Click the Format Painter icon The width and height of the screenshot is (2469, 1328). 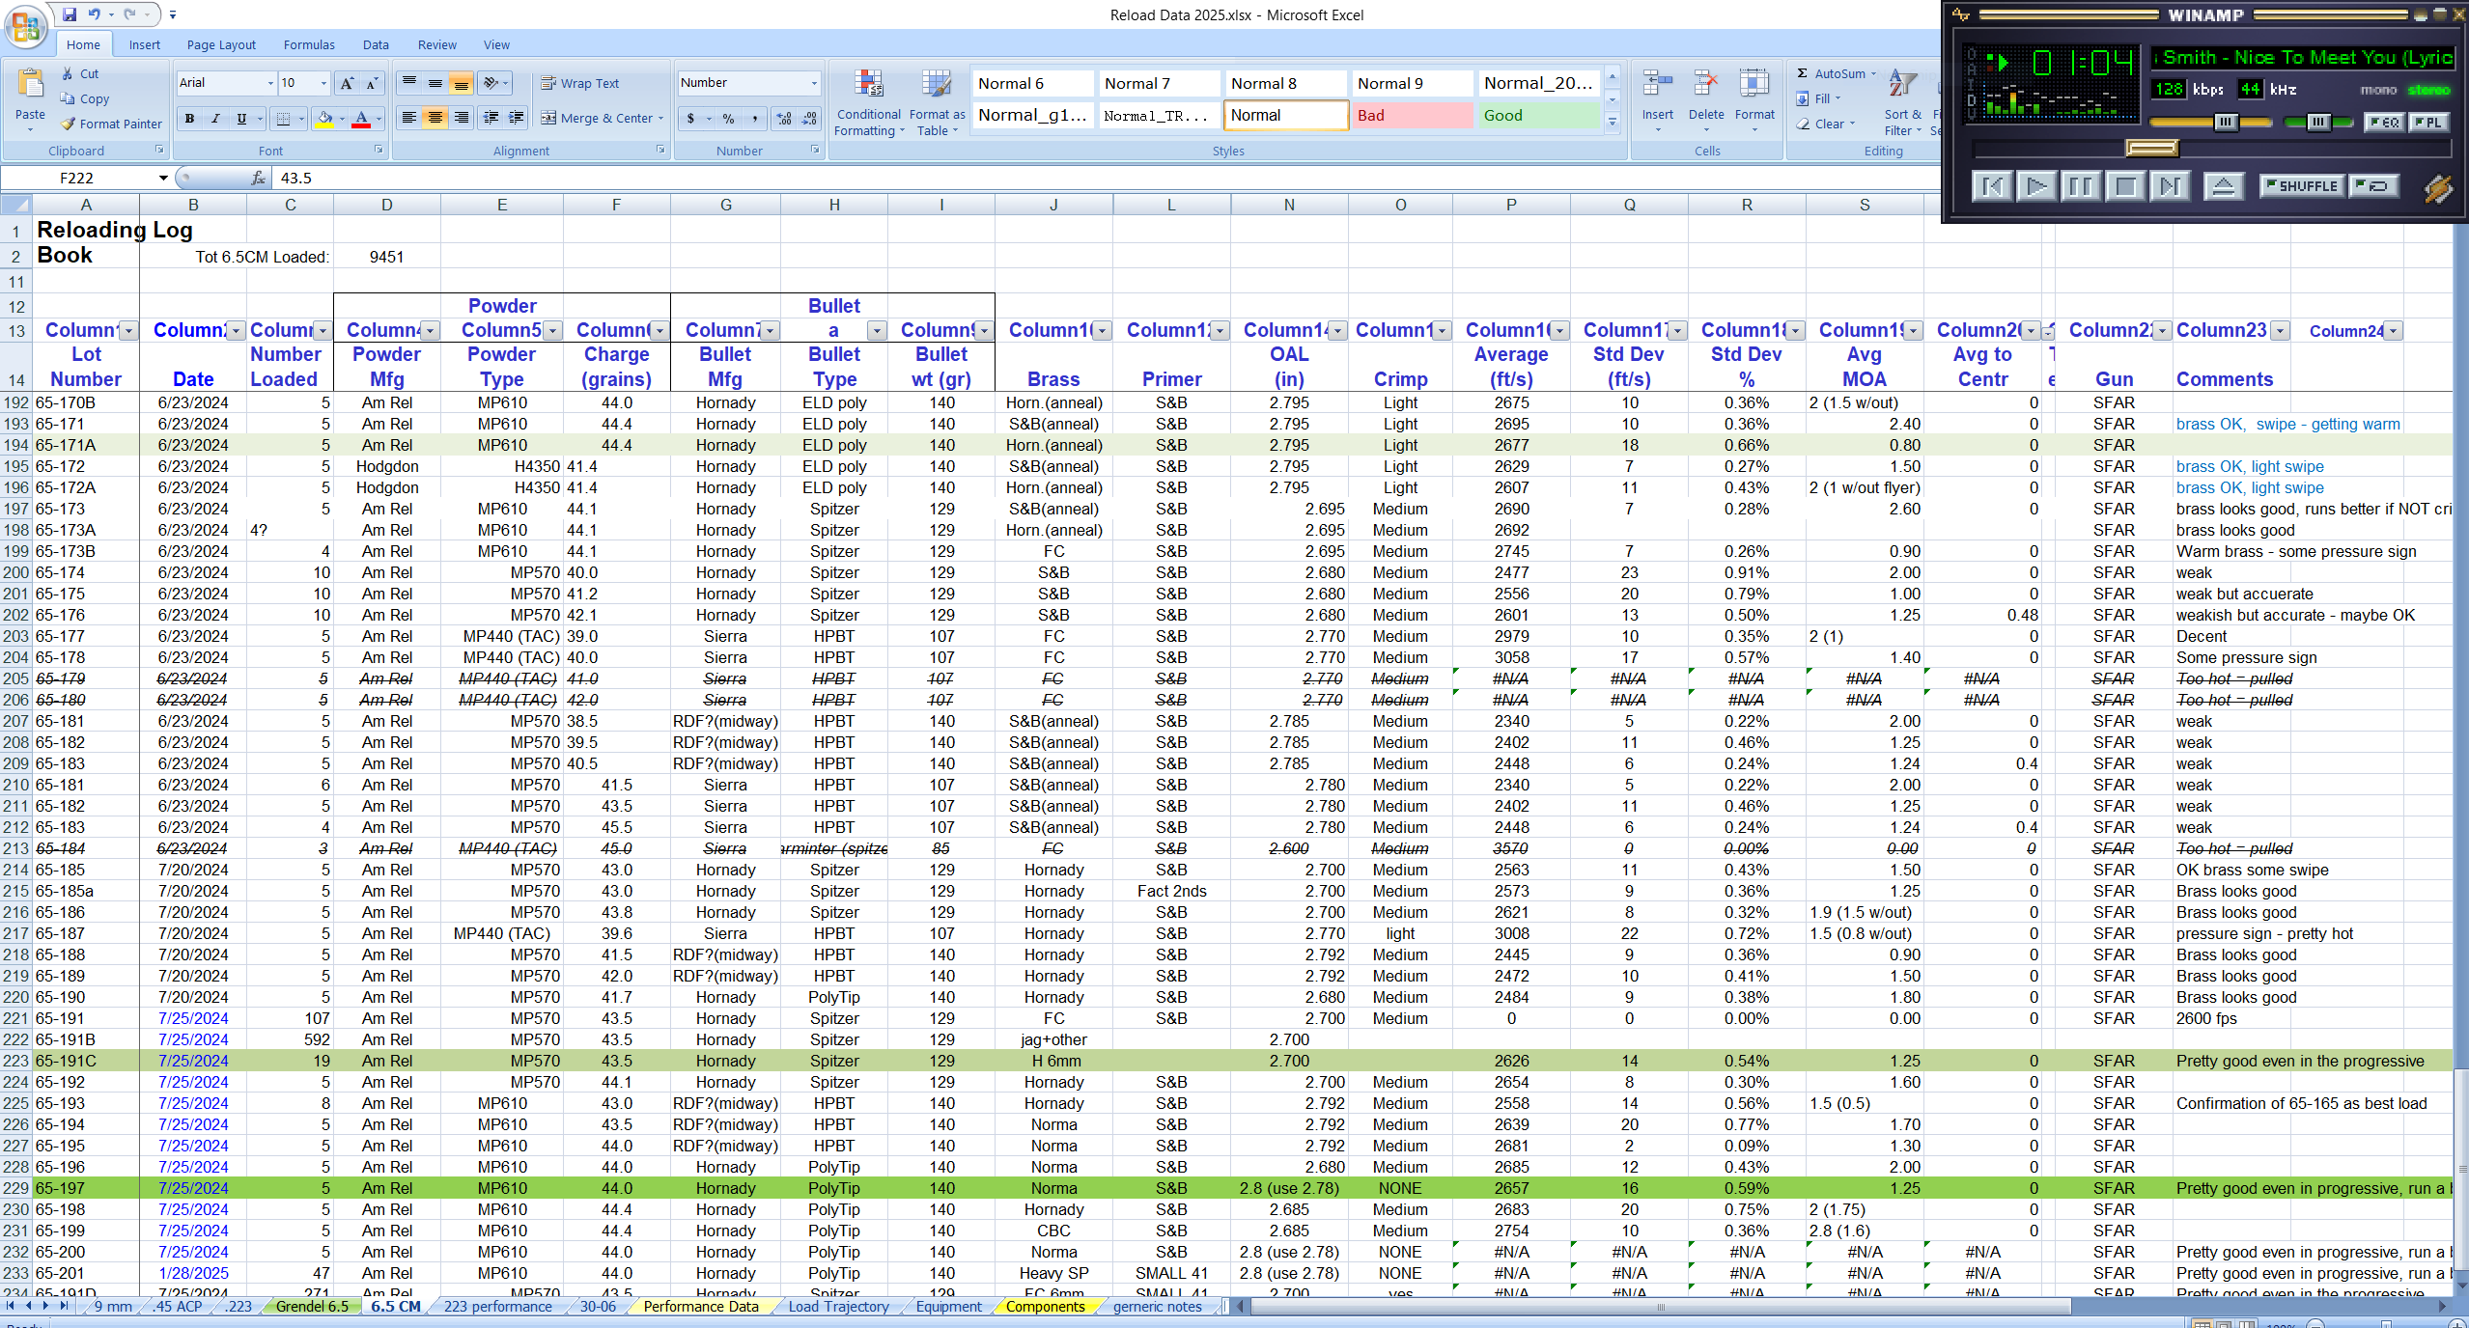69,124
